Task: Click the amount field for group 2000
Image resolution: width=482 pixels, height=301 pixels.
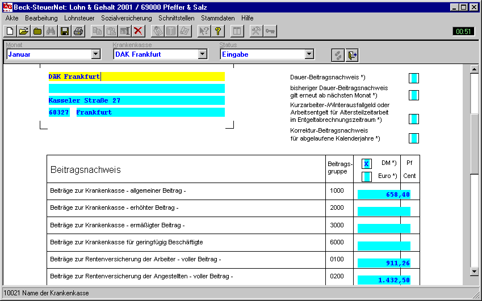Action: point(384,211)
